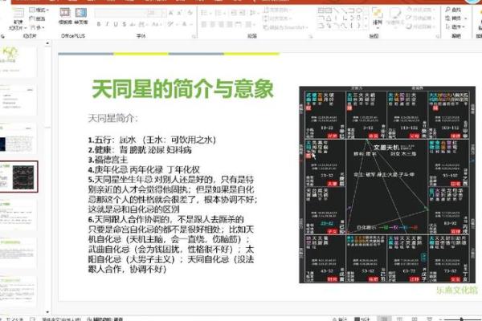Click the Select button in Editing group

coord(455,27)
